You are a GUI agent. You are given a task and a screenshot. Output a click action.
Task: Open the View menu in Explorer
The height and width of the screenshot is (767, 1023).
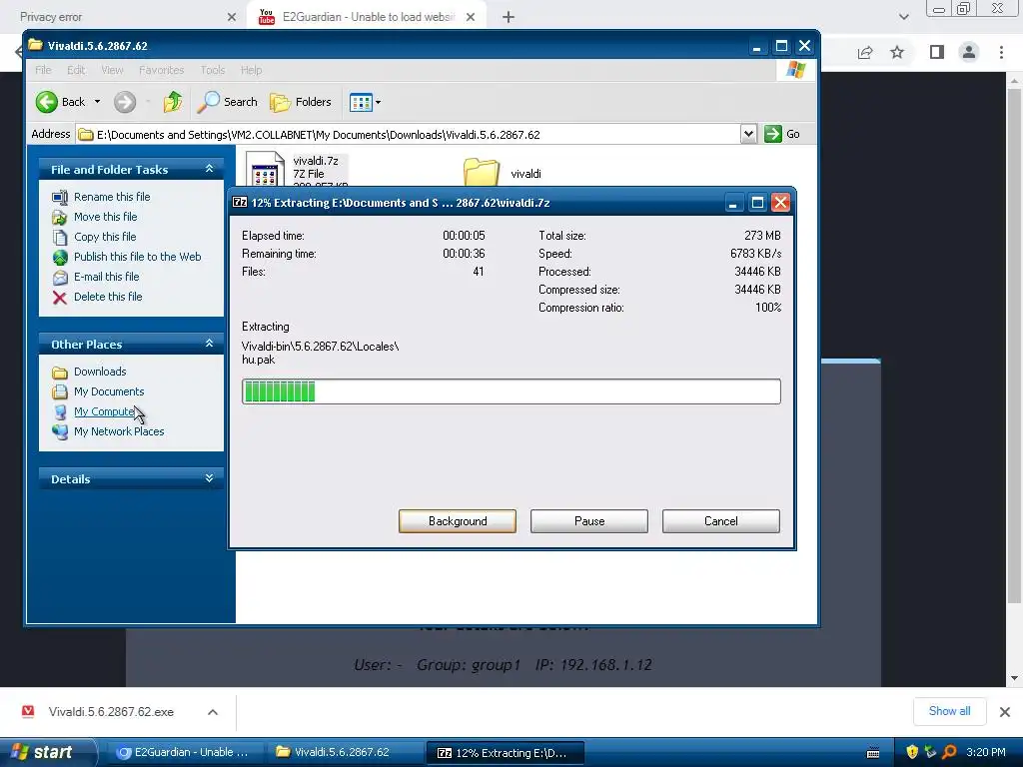click(x=112, y=70)
